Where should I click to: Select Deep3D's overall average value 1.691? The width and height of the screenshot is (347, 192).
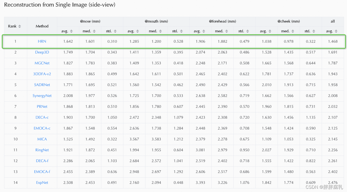pos(333,52)
